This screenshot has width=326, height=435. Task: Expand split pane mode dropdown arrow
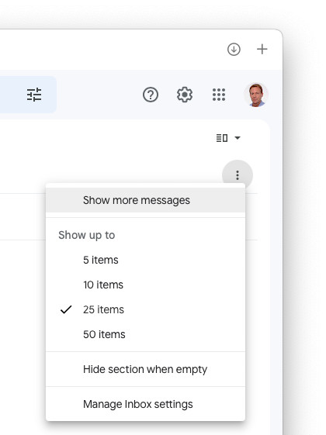tap(238, 138)
